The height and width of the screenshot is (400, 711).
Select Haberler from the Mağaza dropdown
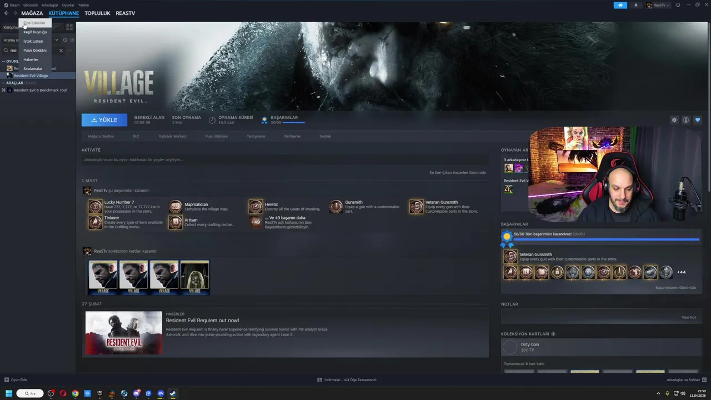coord(35,59)
